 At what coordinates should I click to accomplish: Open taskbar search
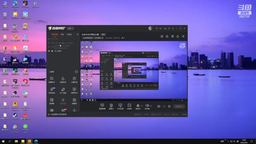click(x=10, y=141)
